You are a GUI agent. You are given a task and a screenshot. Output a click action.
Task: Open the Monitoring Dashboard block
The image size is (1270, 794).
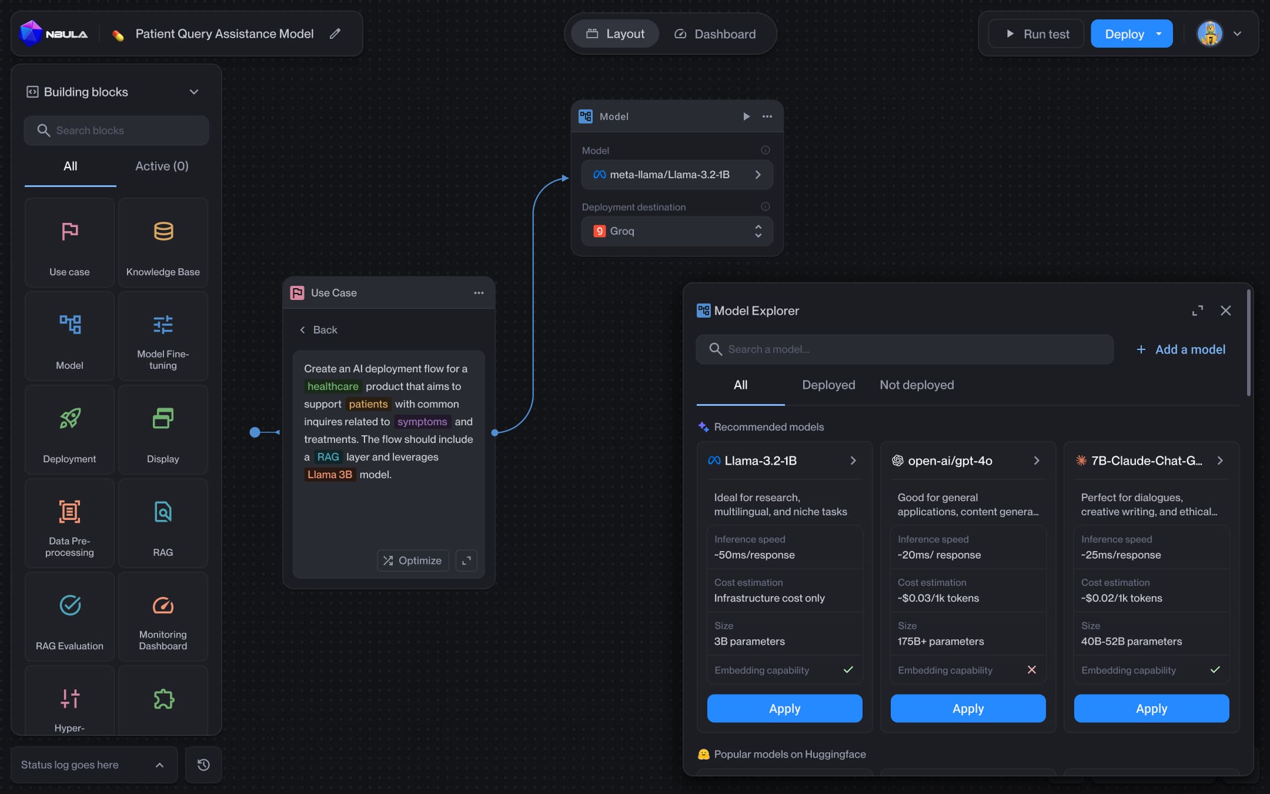pyautogui.click(x=163, y=616)
